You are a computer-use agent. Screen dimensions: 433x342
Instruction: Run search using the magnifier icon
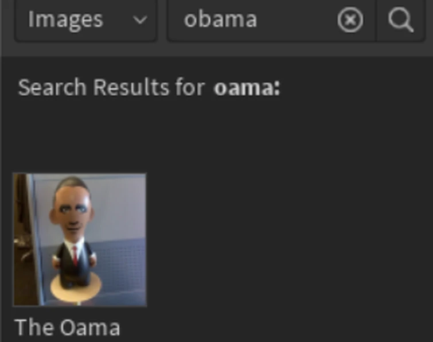point(401,20)
